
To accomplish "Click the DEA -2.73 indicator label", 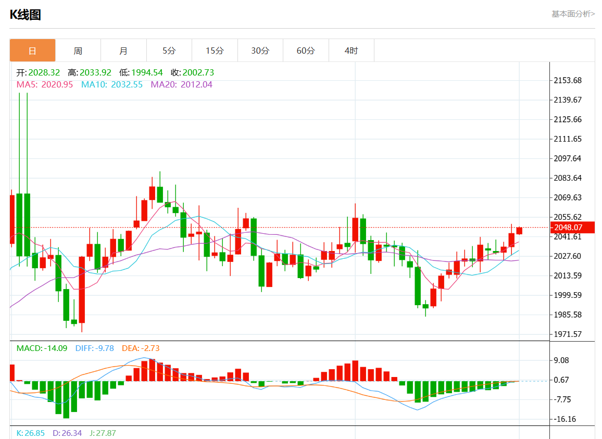I will point(141,348).
